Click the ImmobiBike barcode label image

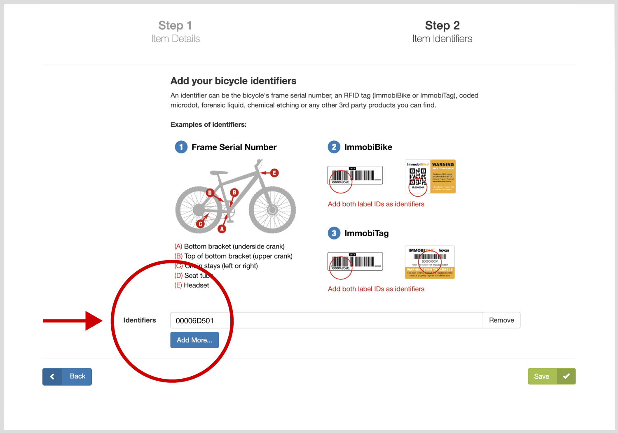pyautogui.click(x=355, y=175)
